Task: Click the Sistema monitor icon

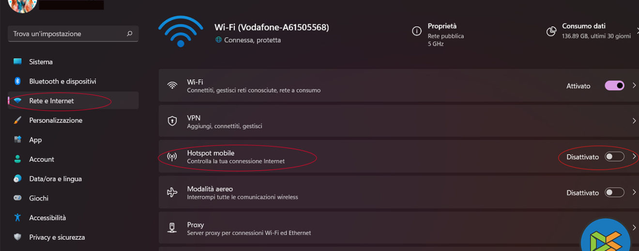Action: click(x=18, y=62)
